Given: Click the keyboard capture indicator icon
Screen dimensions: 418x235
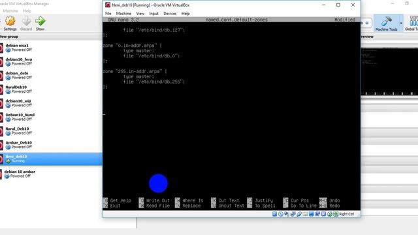Looking at the screenshot, I should [336, 214].
